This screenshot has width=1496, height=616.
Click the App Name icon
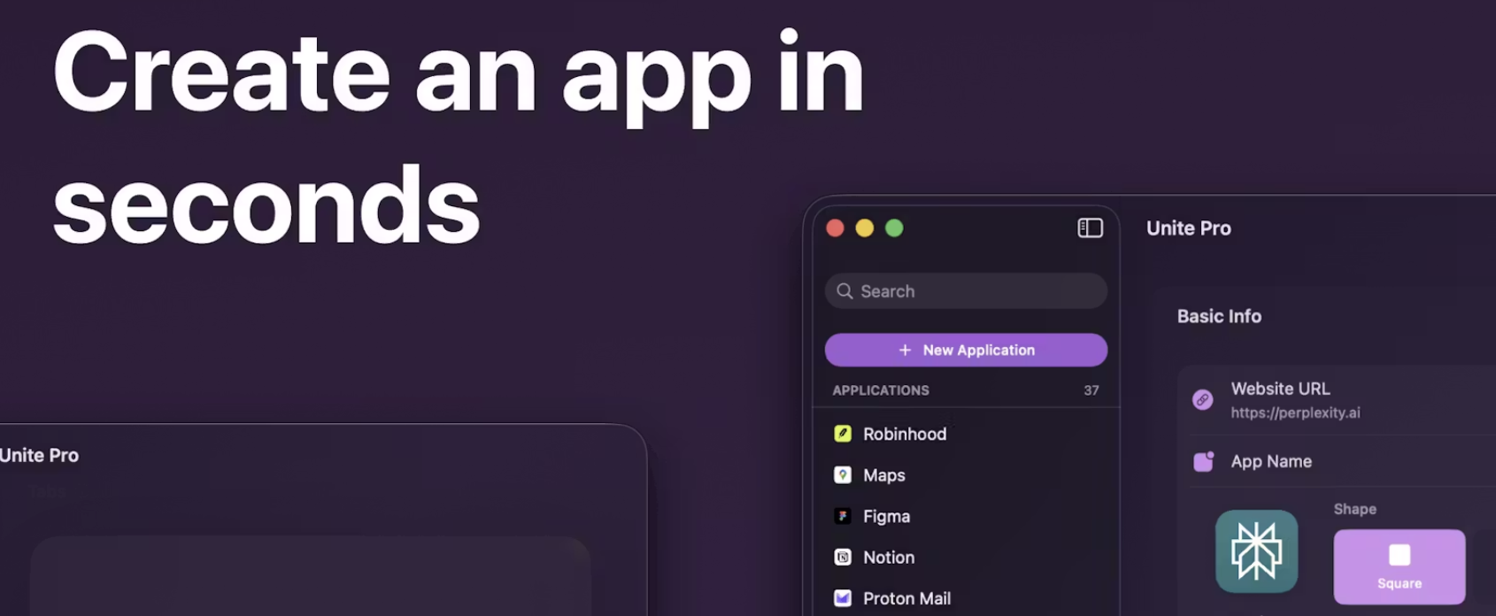pos(1204,461)
